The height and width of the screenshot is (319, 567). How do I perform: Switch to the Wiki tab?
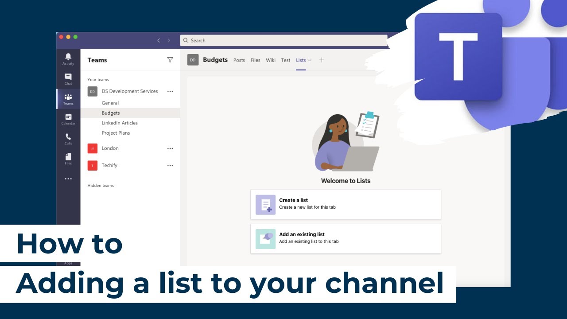pyautogui.click(x=271, y=60)
